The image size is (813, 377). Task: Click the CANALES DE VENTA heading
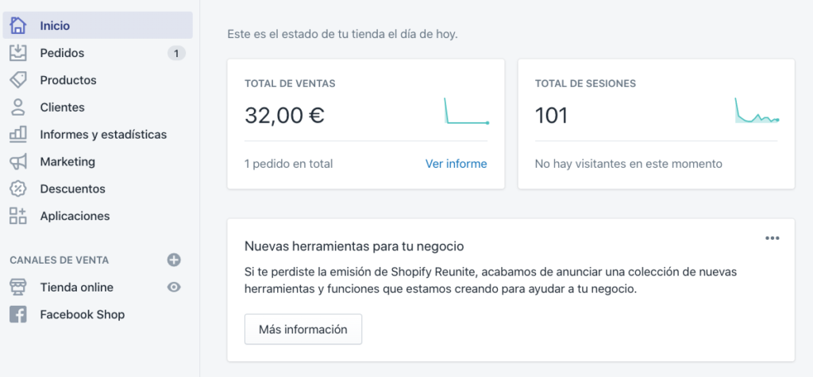point(59,260)
